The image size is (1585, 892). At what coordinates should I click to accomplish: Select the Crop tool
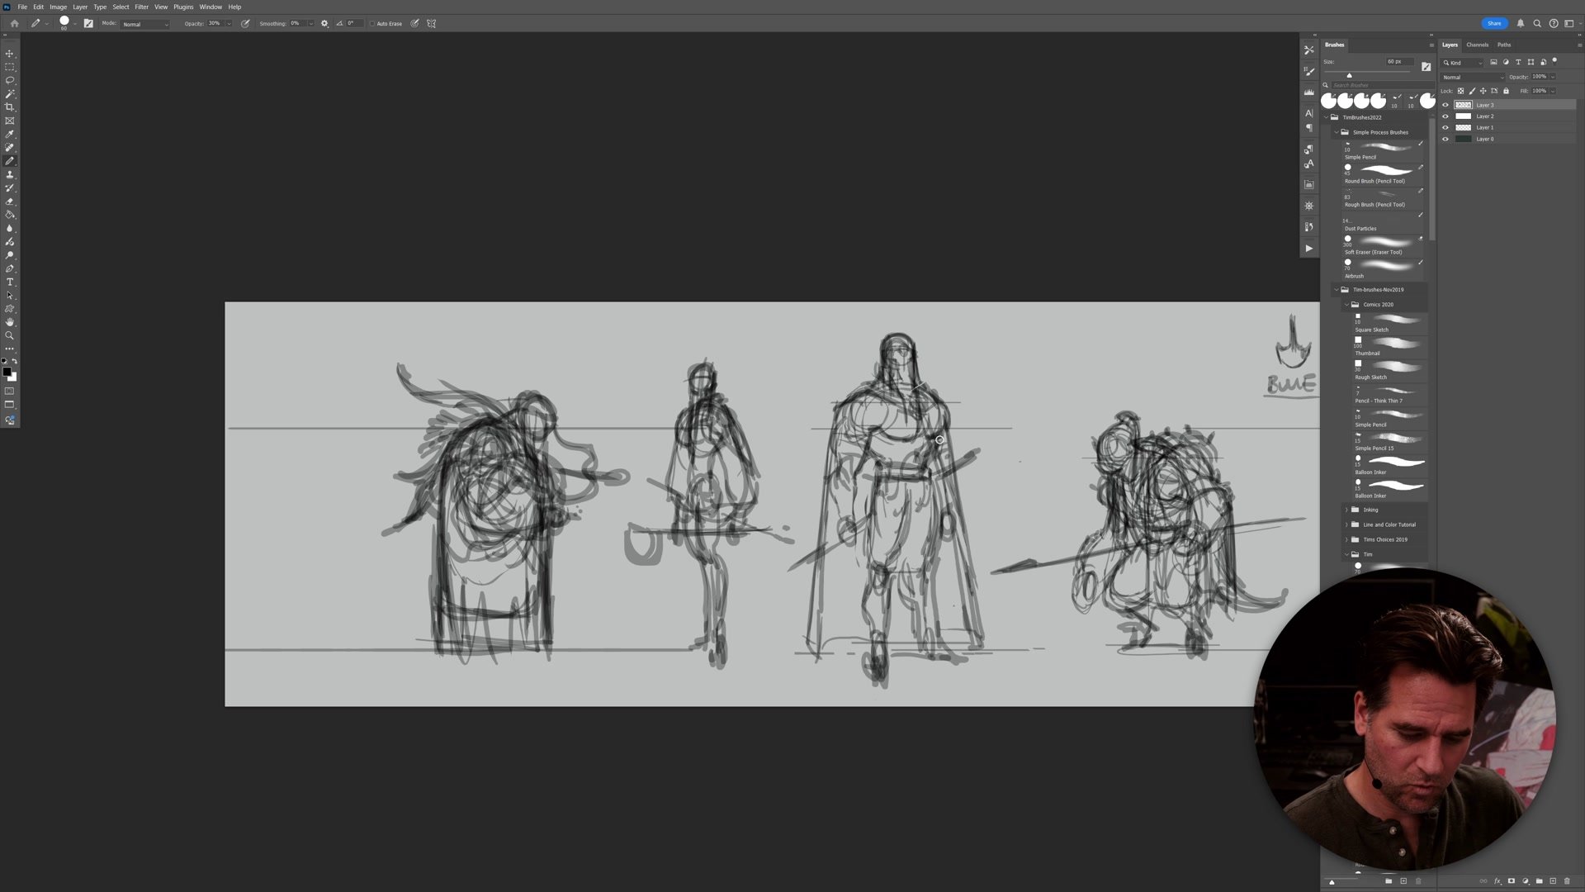[x=10, y=107]
